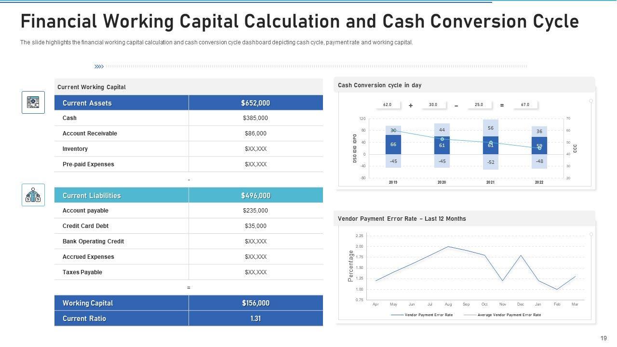This screenshot has height=347, width=617.
Task: Click the 2019 dark blue bar showing 66
Action: [393, 145]
